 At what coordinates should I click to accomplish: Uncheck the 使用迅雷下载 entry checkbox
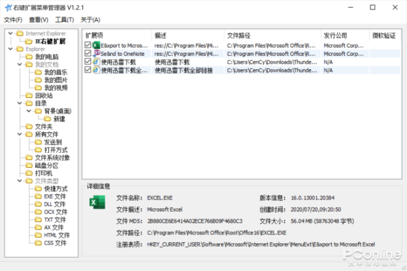tap(88, 62)
